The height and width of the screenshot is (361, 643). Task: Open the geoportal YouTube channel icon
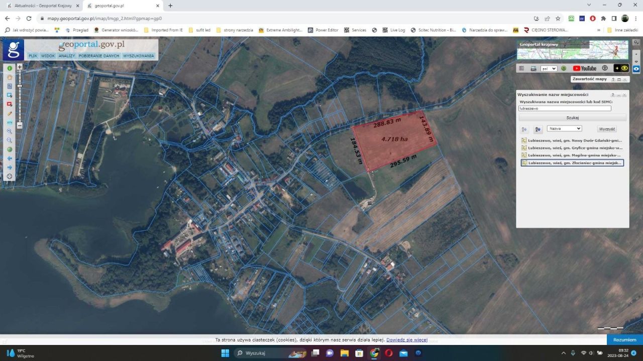tap(584, 68)
